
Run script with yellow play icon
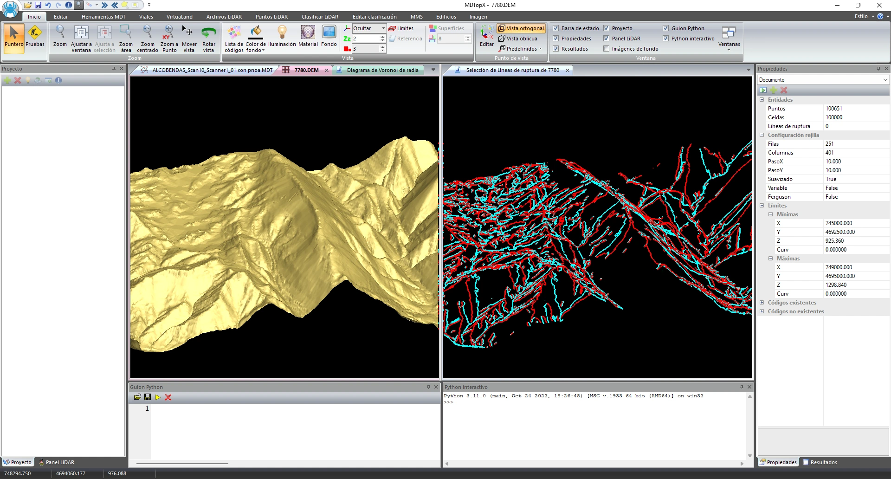[x=158, y=397]
